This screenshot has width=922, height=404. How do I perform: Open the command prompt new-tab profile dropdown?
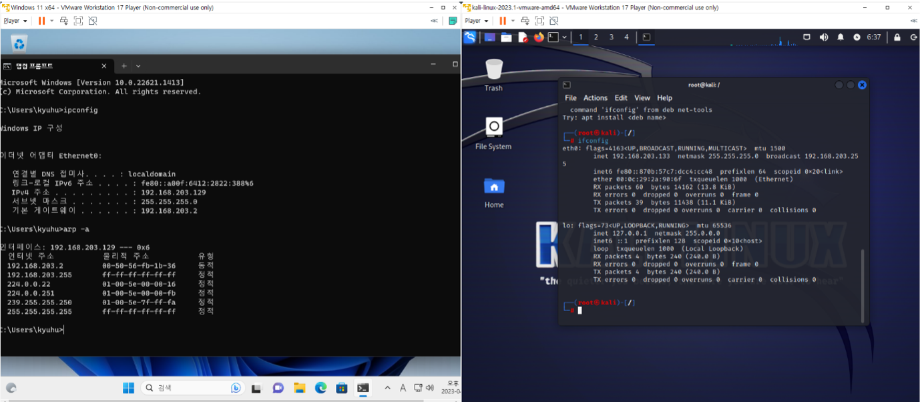tap(138, 66)
